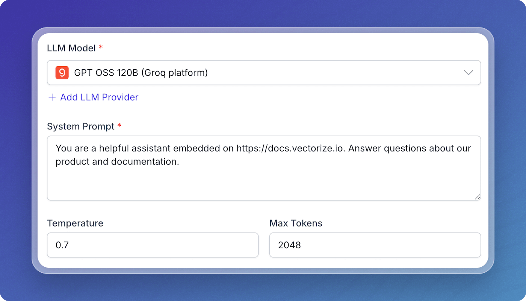Click the Groq badge showing the number 9

[62, 72]
